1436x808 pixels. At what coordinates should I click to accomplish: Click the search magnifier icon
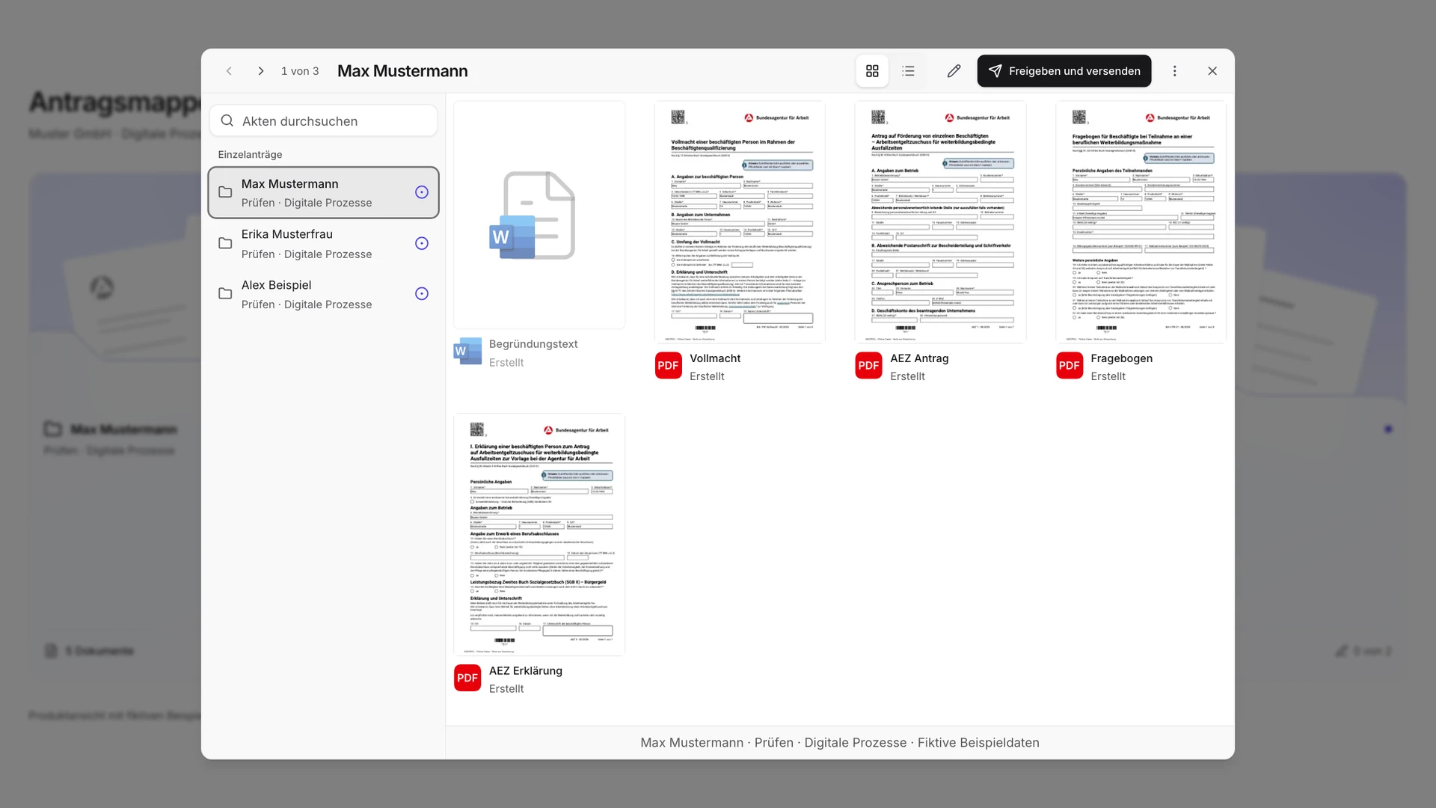227,120
